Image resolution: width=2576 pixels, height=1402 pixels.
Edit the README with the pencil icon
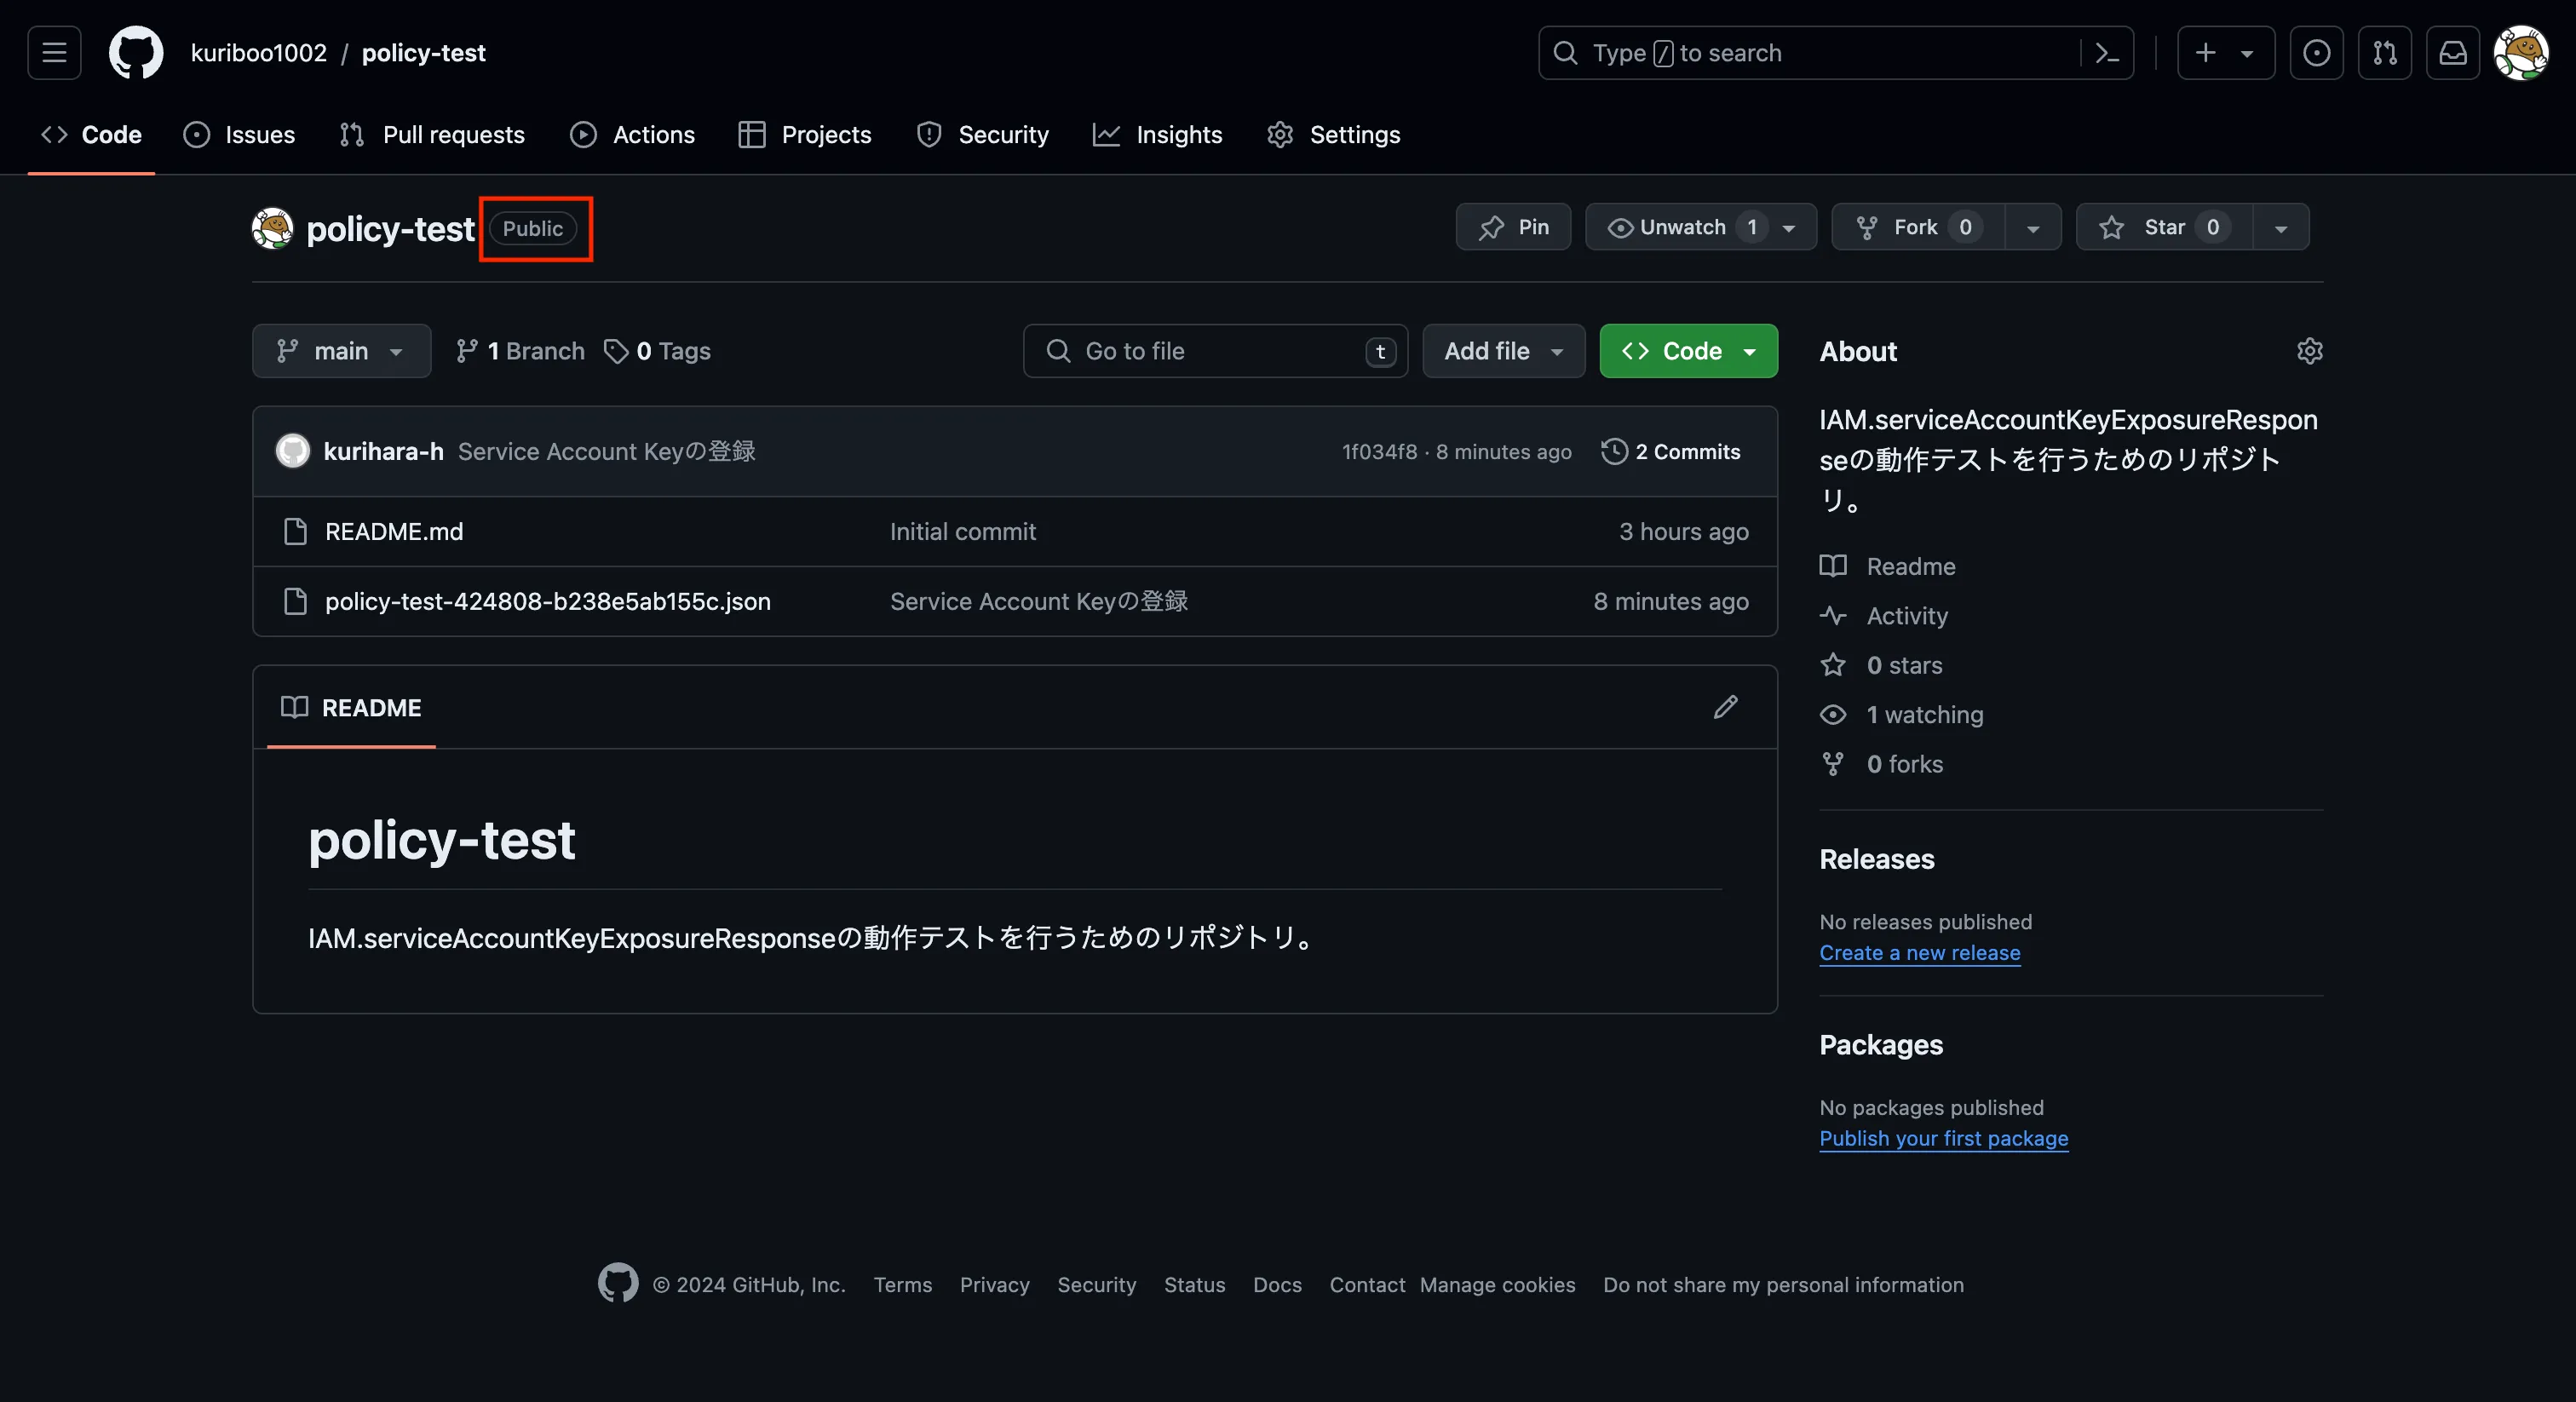pos(1726,707)
